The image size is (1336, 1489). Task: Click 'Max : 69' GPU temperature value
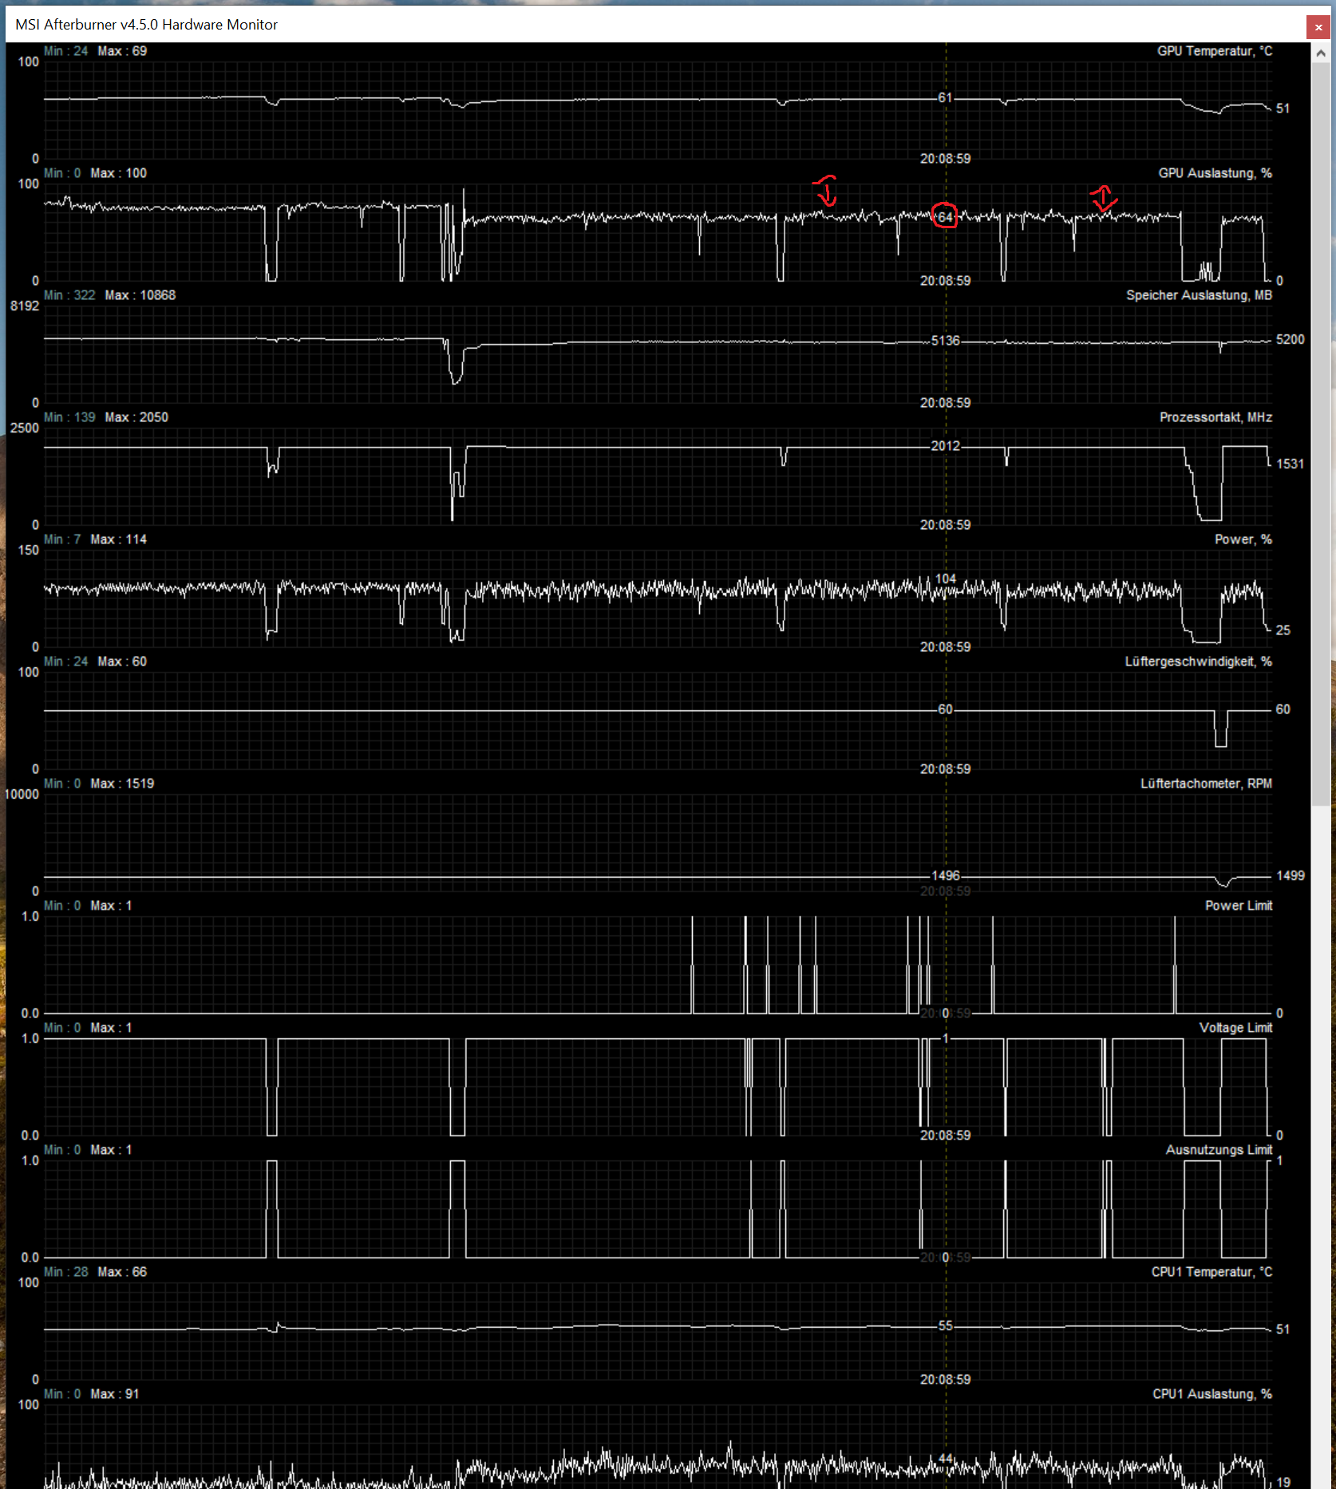(122, 51)
